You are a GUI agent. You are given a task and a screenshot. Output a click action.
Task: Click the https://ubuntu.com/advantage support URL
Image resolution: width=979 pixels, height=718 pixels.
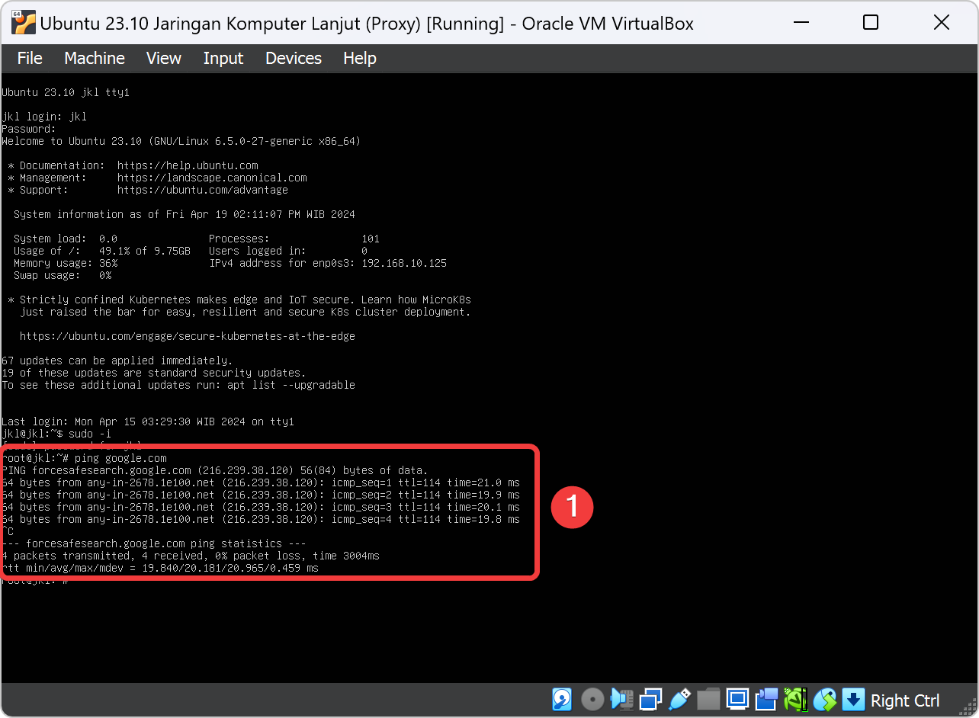(203, 190)
